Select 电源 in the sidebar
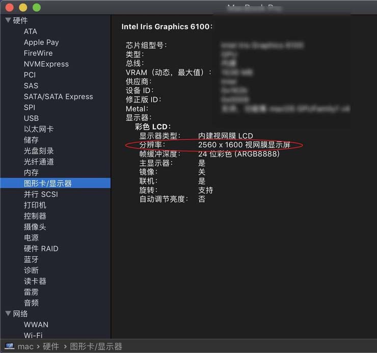 tap(31, 238)
